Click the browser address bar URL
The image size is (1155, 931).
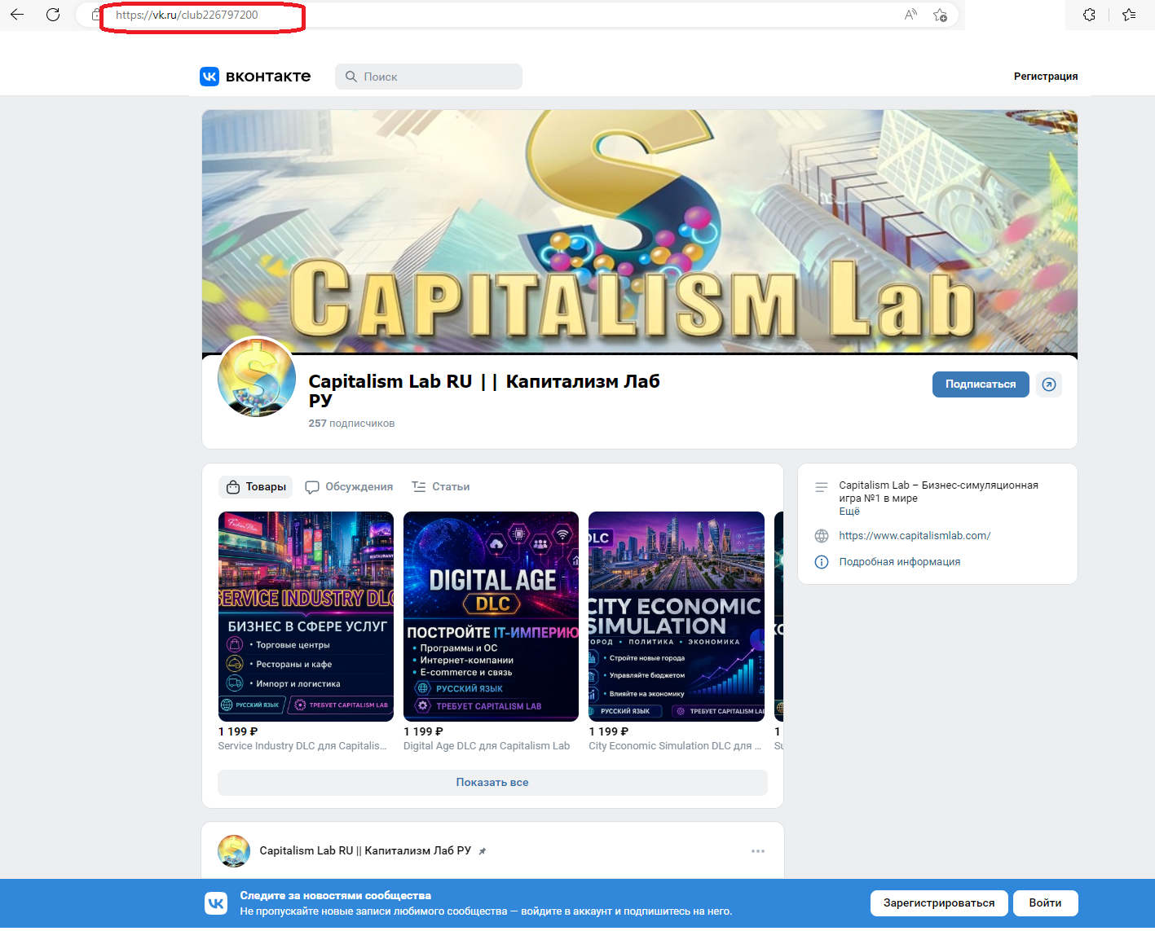coord(187,15)
